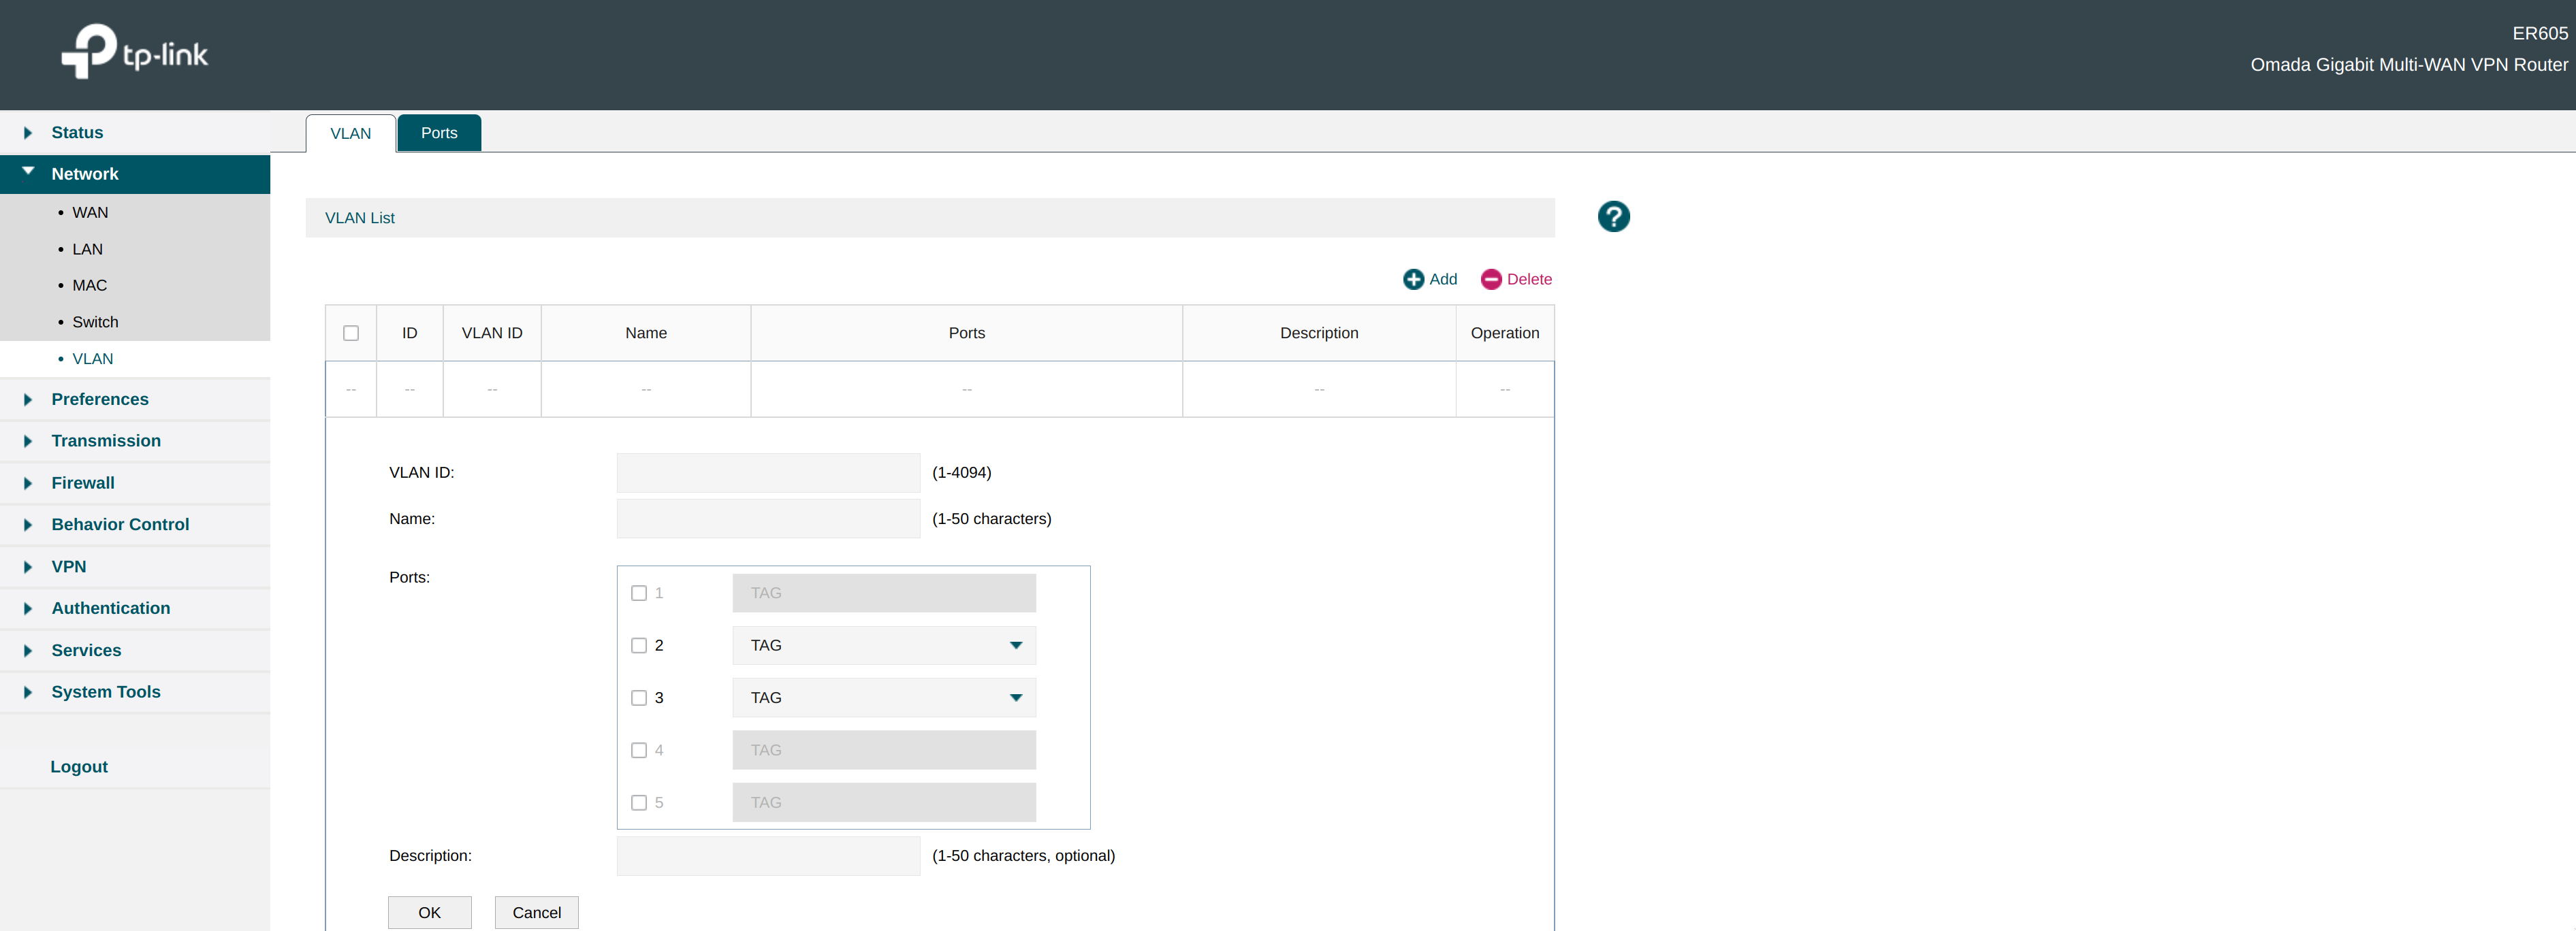Expand the System Tools arrow
This screenshot has width=2576, height=931.
28,692
